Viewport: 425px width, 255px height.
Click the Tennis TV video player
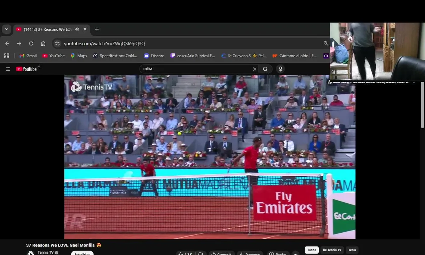[210, 157]
